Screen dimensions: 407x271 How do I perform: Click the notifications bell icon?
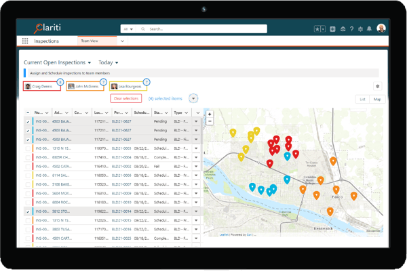(x=369, y=29)
